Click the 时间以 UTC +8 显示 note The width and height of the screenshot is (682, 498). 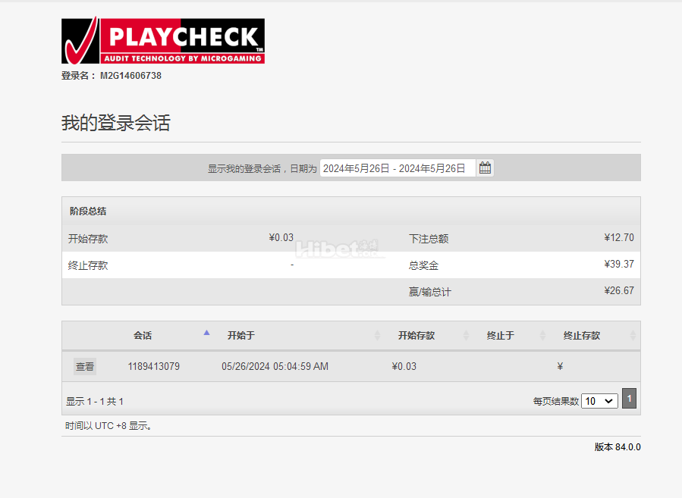(x=108, y=426)
